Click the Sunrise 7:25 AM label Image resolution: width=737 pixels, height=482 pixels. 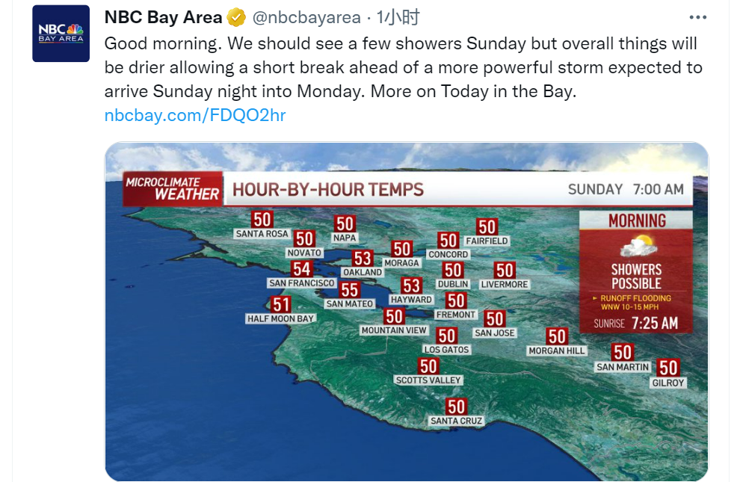(x=636, y=324)
